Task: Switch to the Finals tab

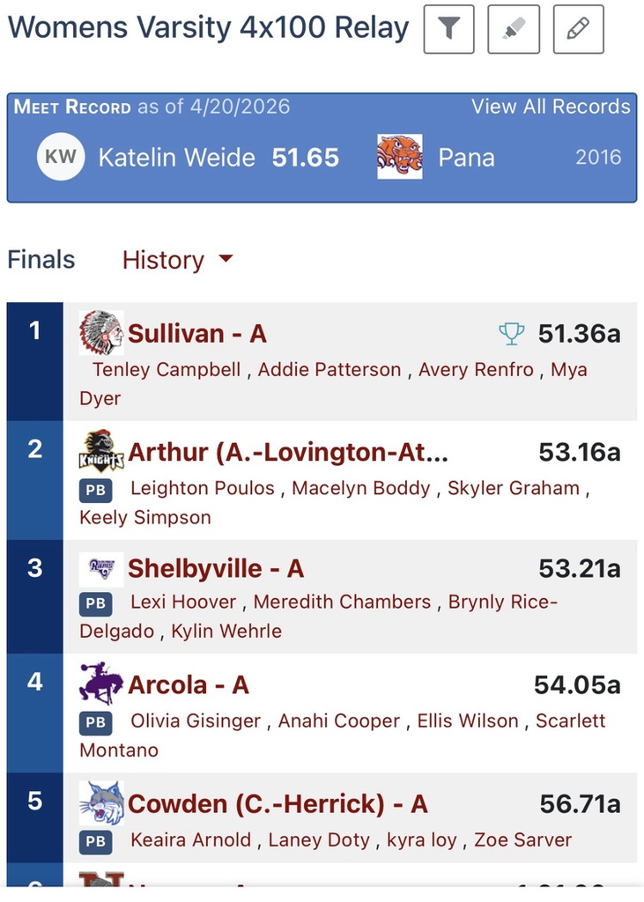Action: coord(41,260)
